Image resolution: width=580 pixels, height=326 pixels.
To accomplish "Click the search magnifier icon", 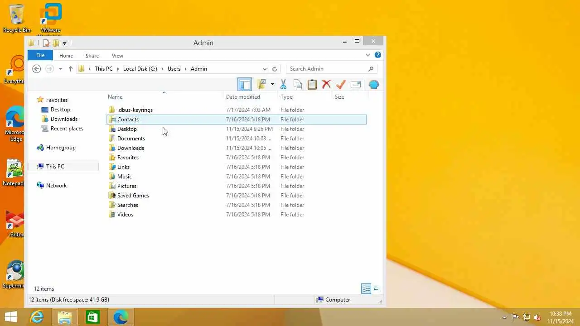I will click(371, 69).
